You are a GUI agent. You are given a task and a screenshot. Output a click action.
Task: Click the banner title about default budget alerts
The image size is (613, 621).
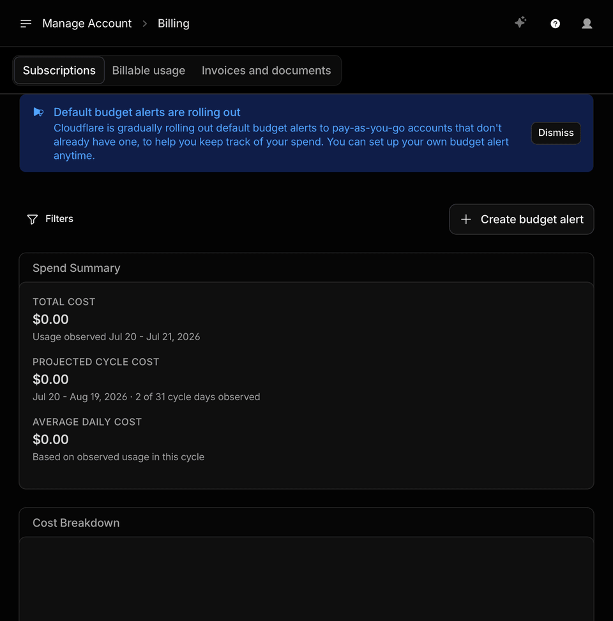click(147, 112)
